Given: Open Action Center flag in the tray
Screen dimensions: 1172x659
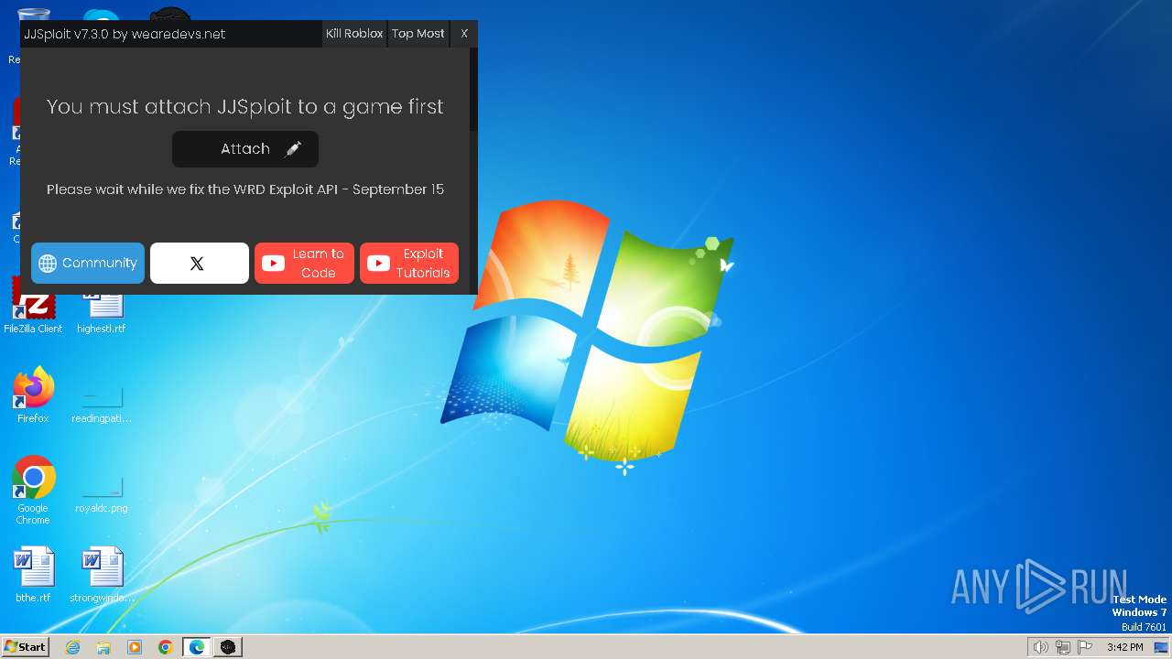Looking at the screenshot, I should 1086,647.
